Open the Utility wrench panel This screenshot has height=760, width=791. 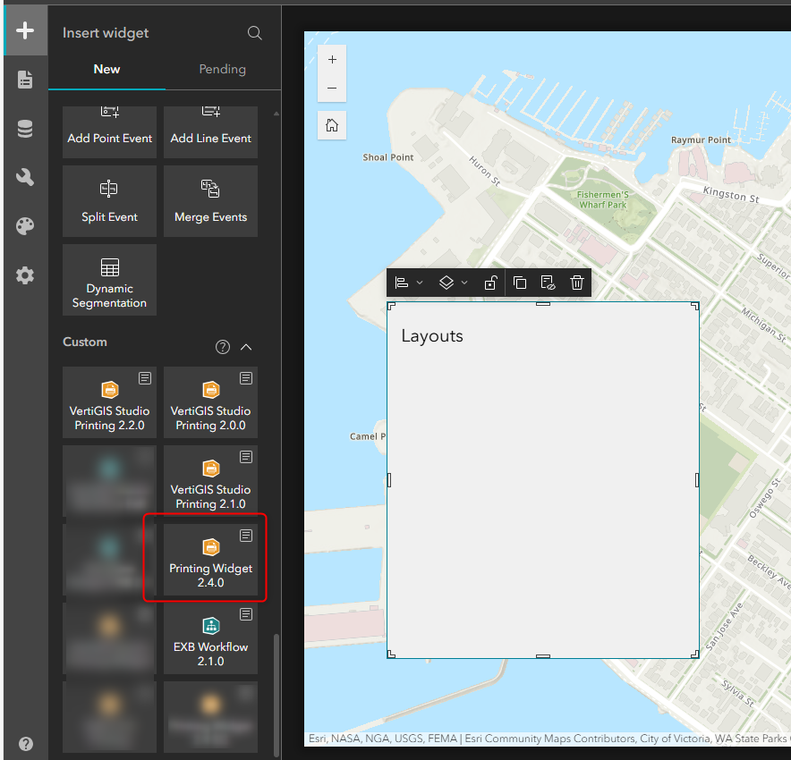tap(25, 177)
